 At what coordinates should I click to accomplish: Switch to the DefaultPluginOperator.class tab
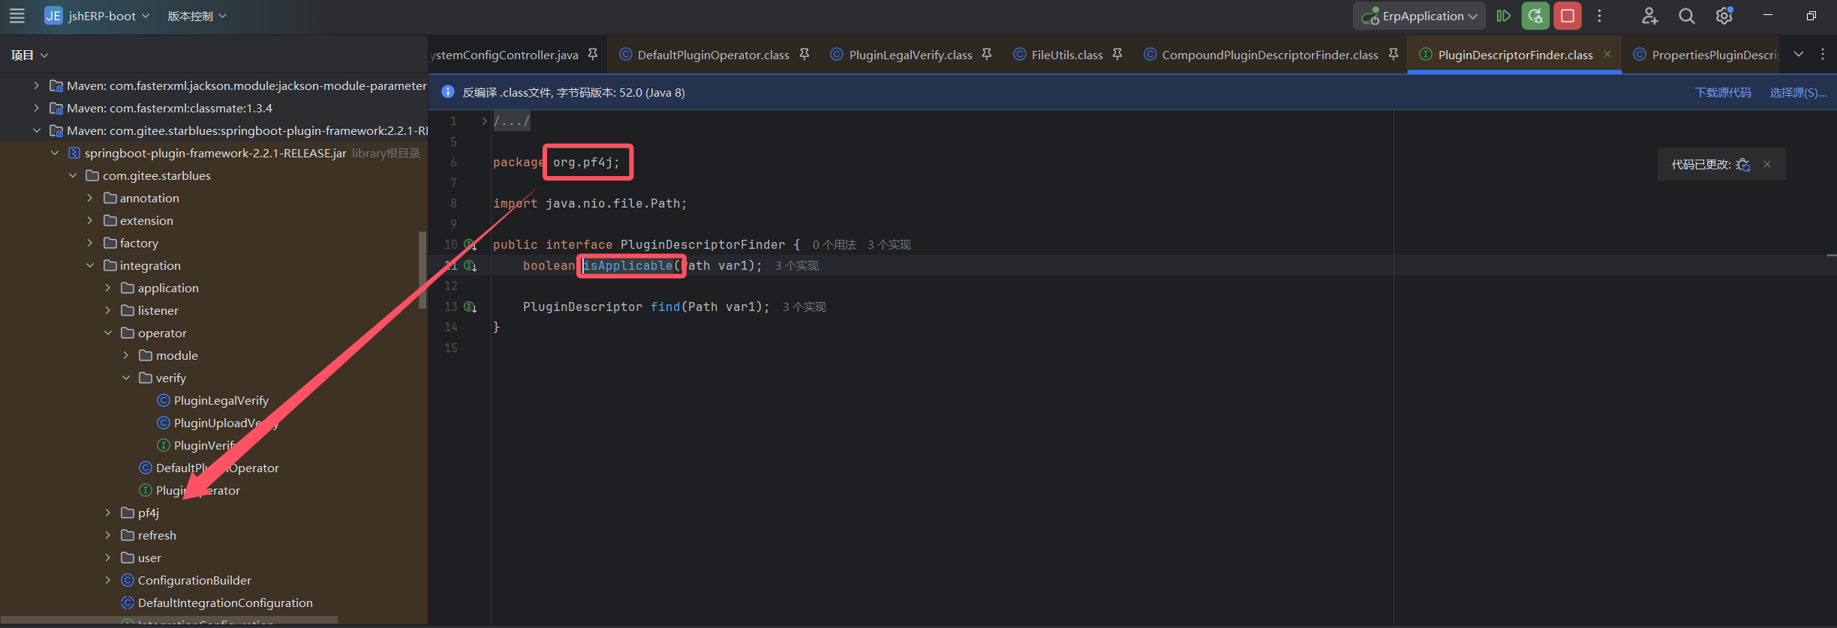(x=713, y=55)
